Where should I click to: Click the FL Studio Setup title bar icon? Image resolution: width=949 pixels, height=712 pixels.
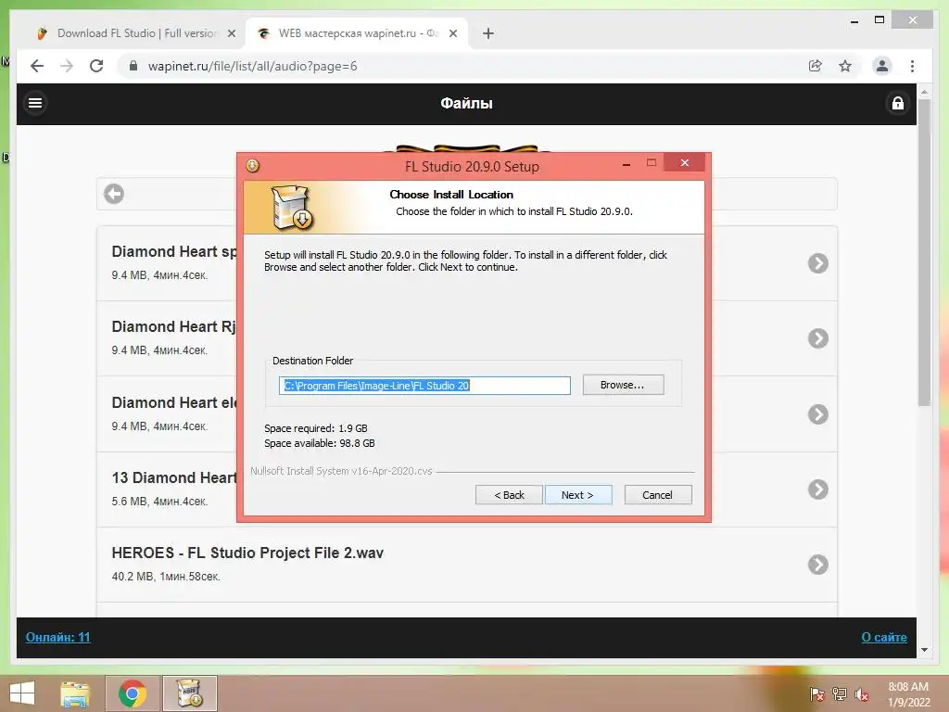(x=252, y=165)
